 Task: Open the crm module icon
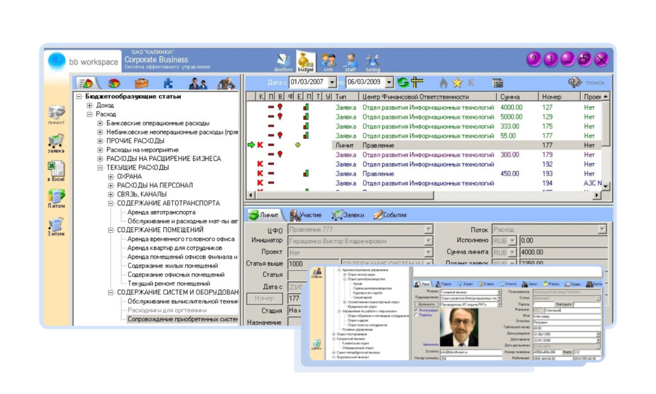[x=327, y=59]
